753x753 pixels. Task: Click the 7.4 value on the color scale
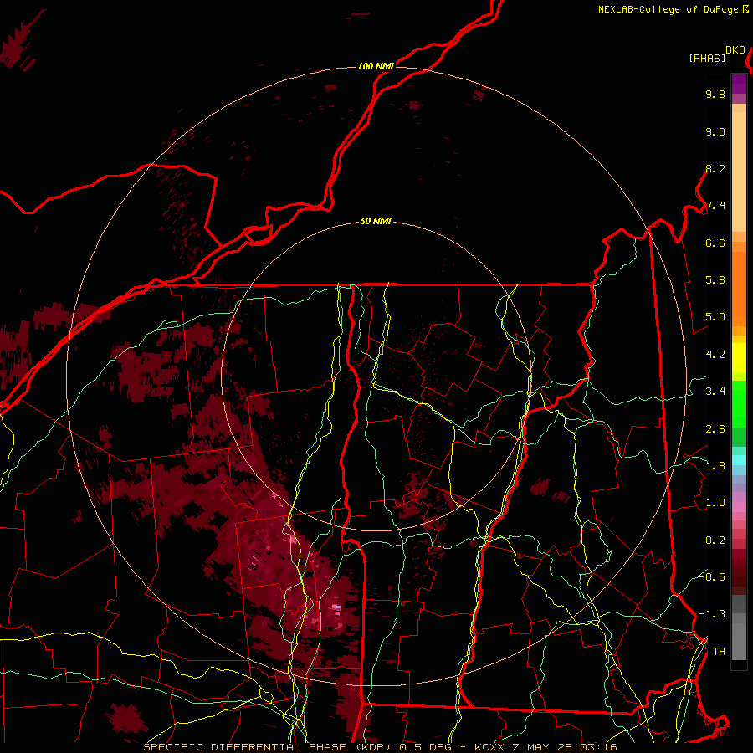click(x=715, y=206)
